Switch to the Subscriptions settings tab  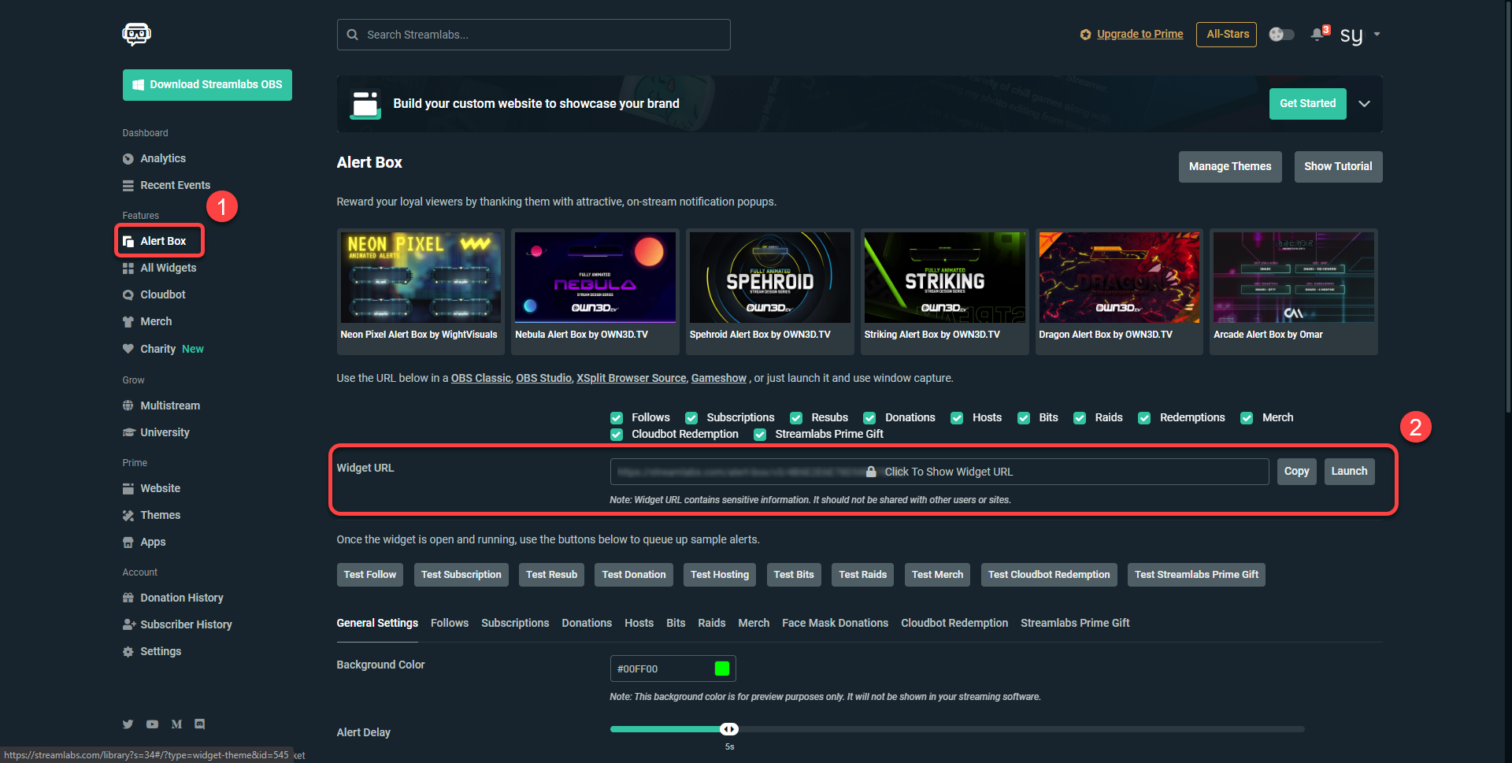(x=515, y=623)
